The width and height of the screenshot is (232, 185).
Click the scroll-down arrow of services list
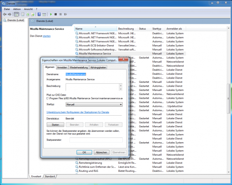pos(229,172)
